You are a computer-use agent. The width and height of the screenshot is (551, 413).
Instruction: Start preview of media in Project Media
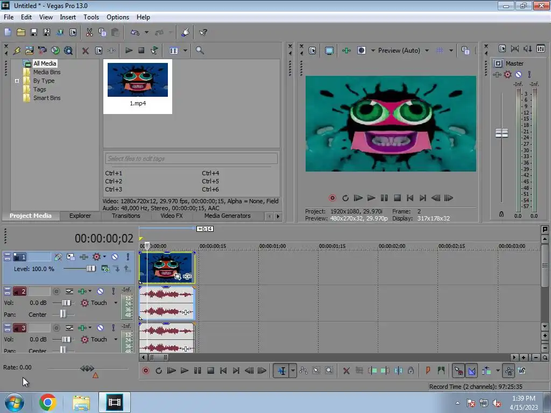point(129,50)
